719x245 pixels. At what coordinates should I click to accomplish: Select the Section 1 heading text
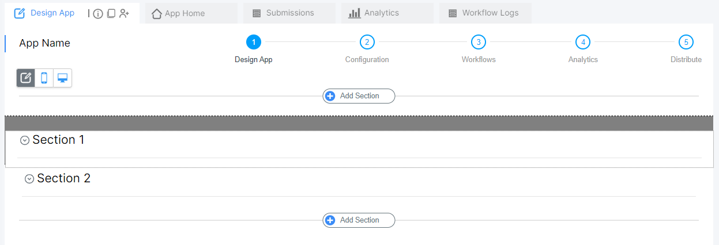[58, 140]
